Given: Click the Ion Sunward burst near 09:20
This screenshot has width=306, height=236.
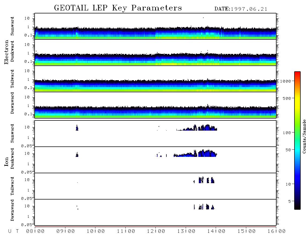Looking at the screenshot, I should (x=77, y=128).
